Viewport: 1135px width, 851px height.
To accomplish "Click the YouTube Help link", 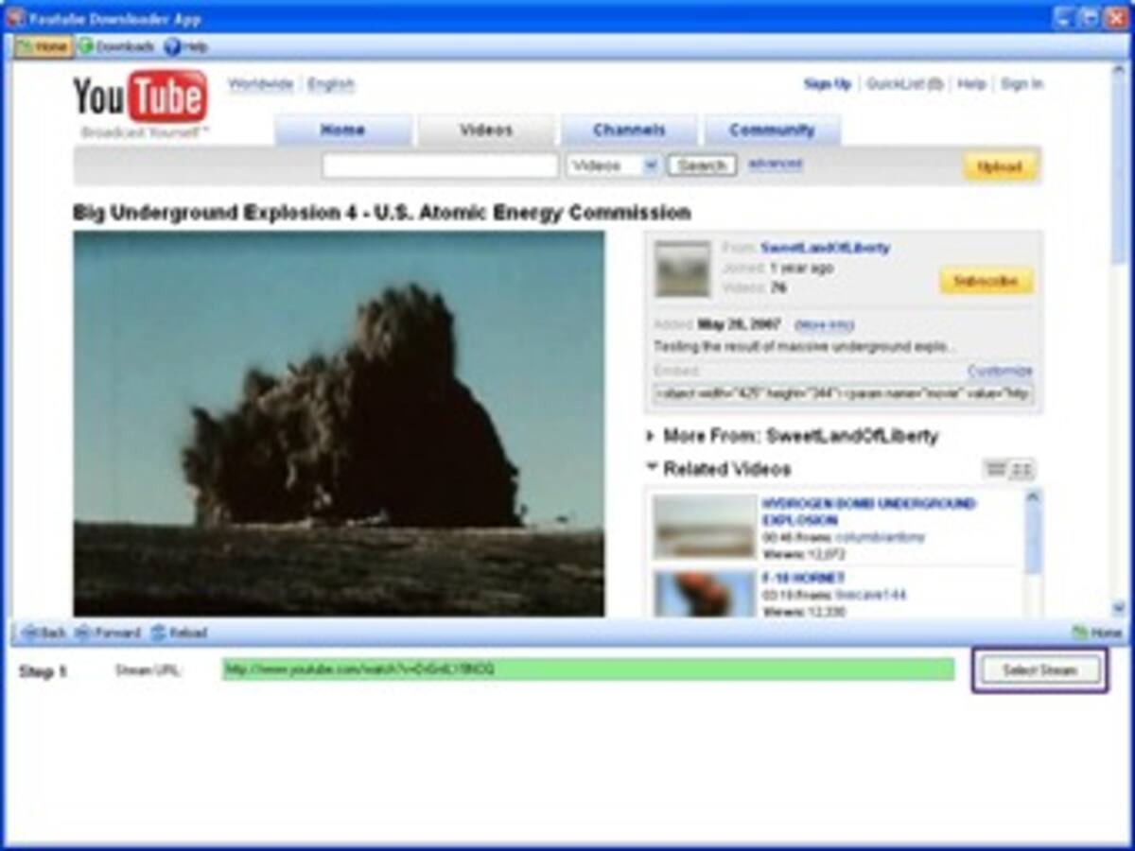I will pyautogui.click(x=971, y=84).
